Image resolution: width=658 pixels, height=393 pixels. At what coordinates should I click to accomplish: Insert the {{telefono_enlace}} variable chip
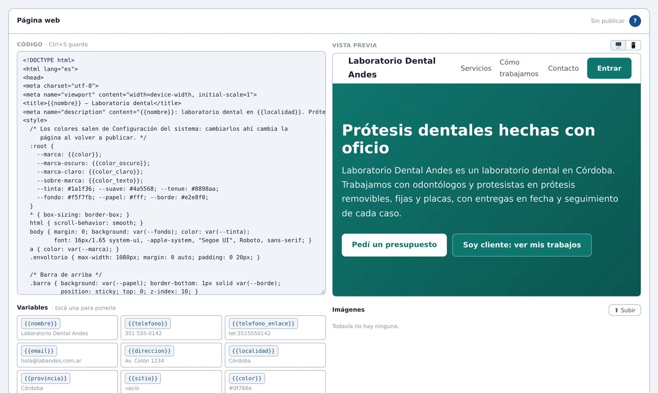(x=263, y=324)
